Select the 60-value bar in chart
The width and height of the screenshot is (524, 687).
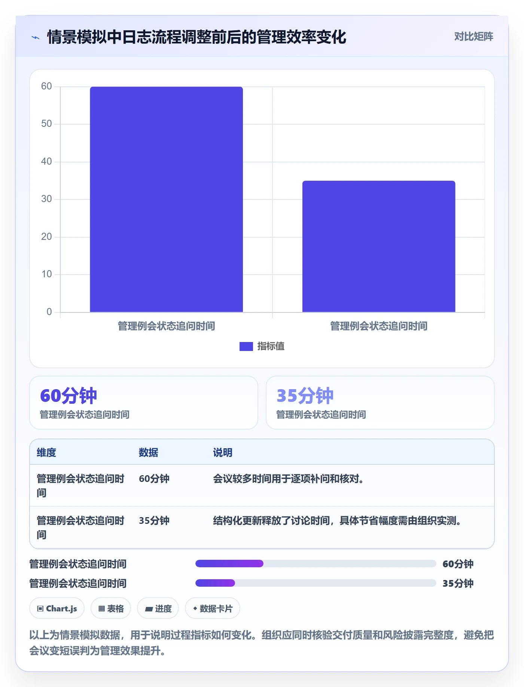point(166,199)
